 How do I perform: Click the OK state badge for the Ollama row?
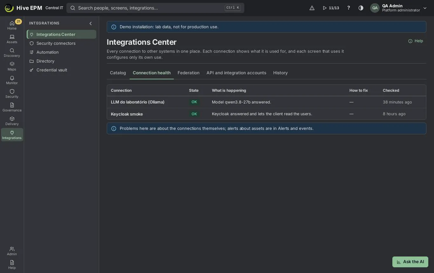coord(194,102)
